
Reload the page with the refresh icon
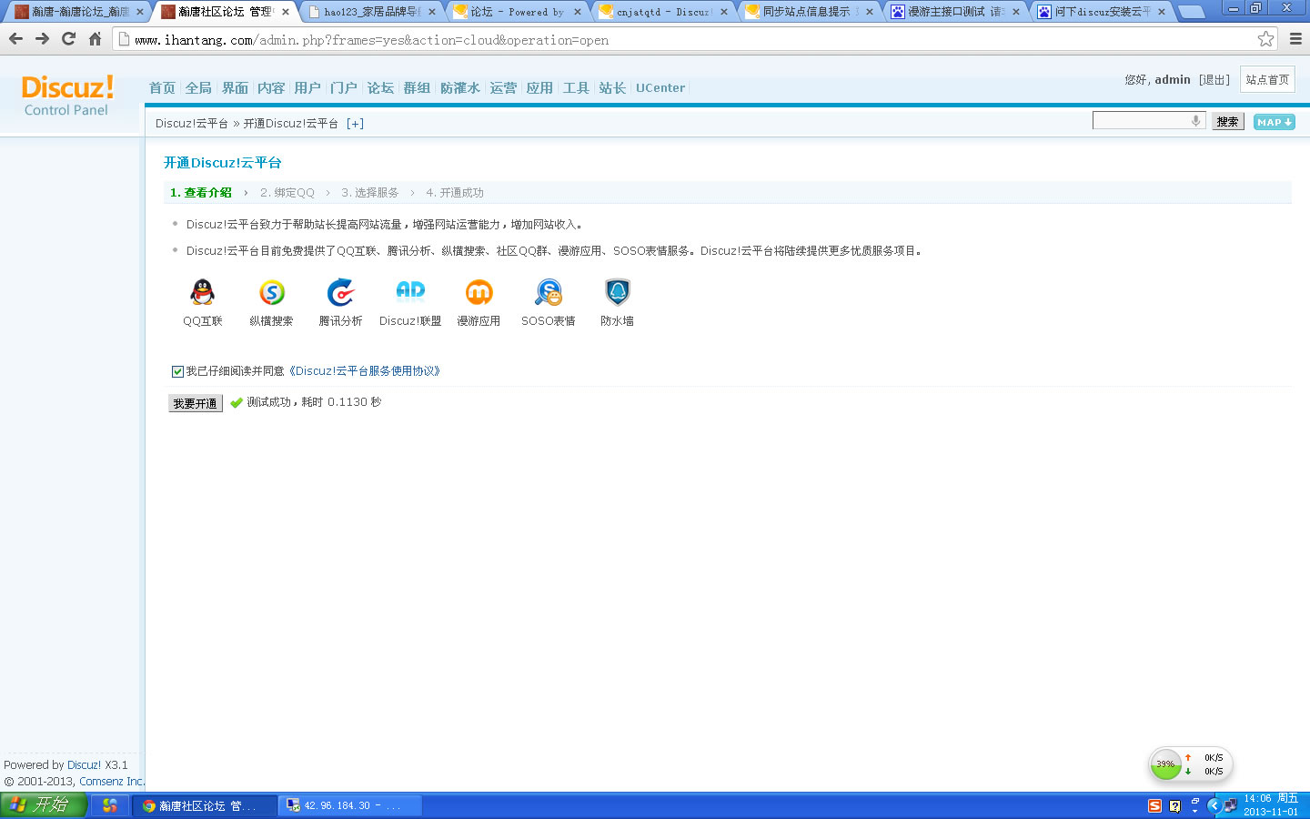pos(68,39)
